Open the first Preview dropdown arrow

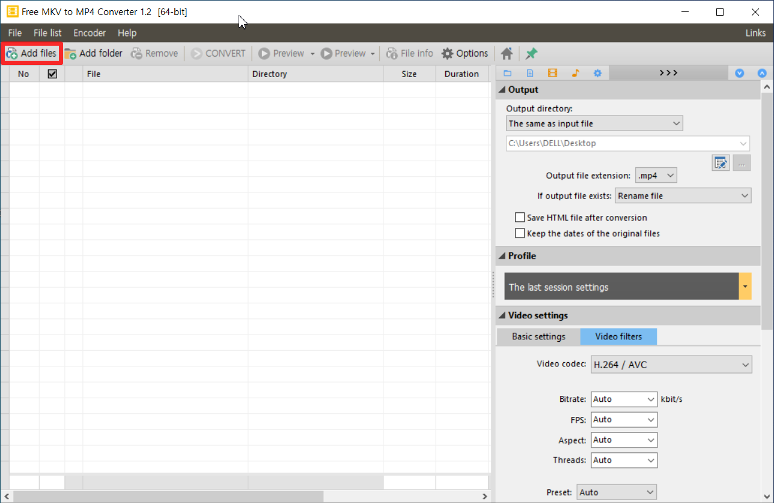(x=312, y=54)
